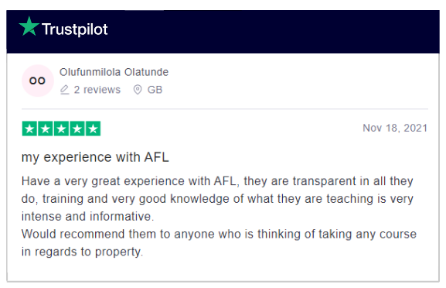Click the fifth green rating star
Screen dimensions: 446x288
pos(93,129)
